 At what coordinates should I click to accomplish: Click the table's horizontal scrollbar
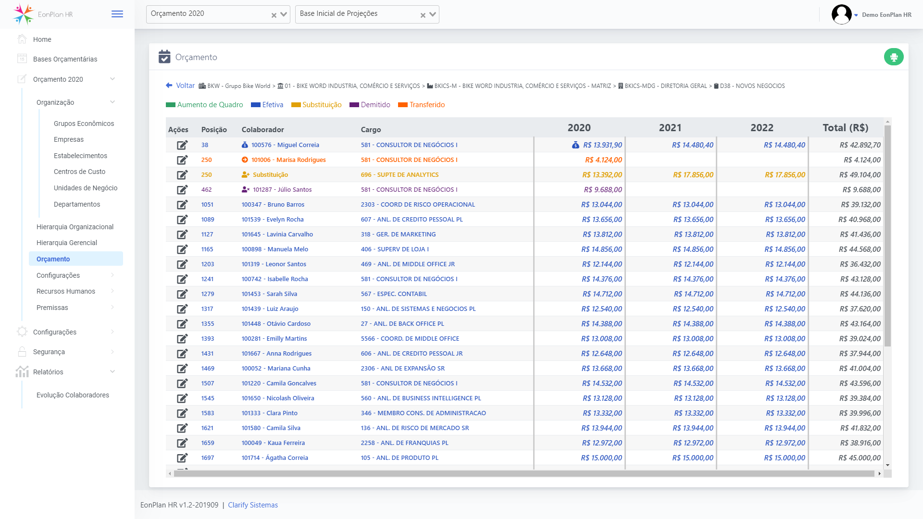[524, 474]
